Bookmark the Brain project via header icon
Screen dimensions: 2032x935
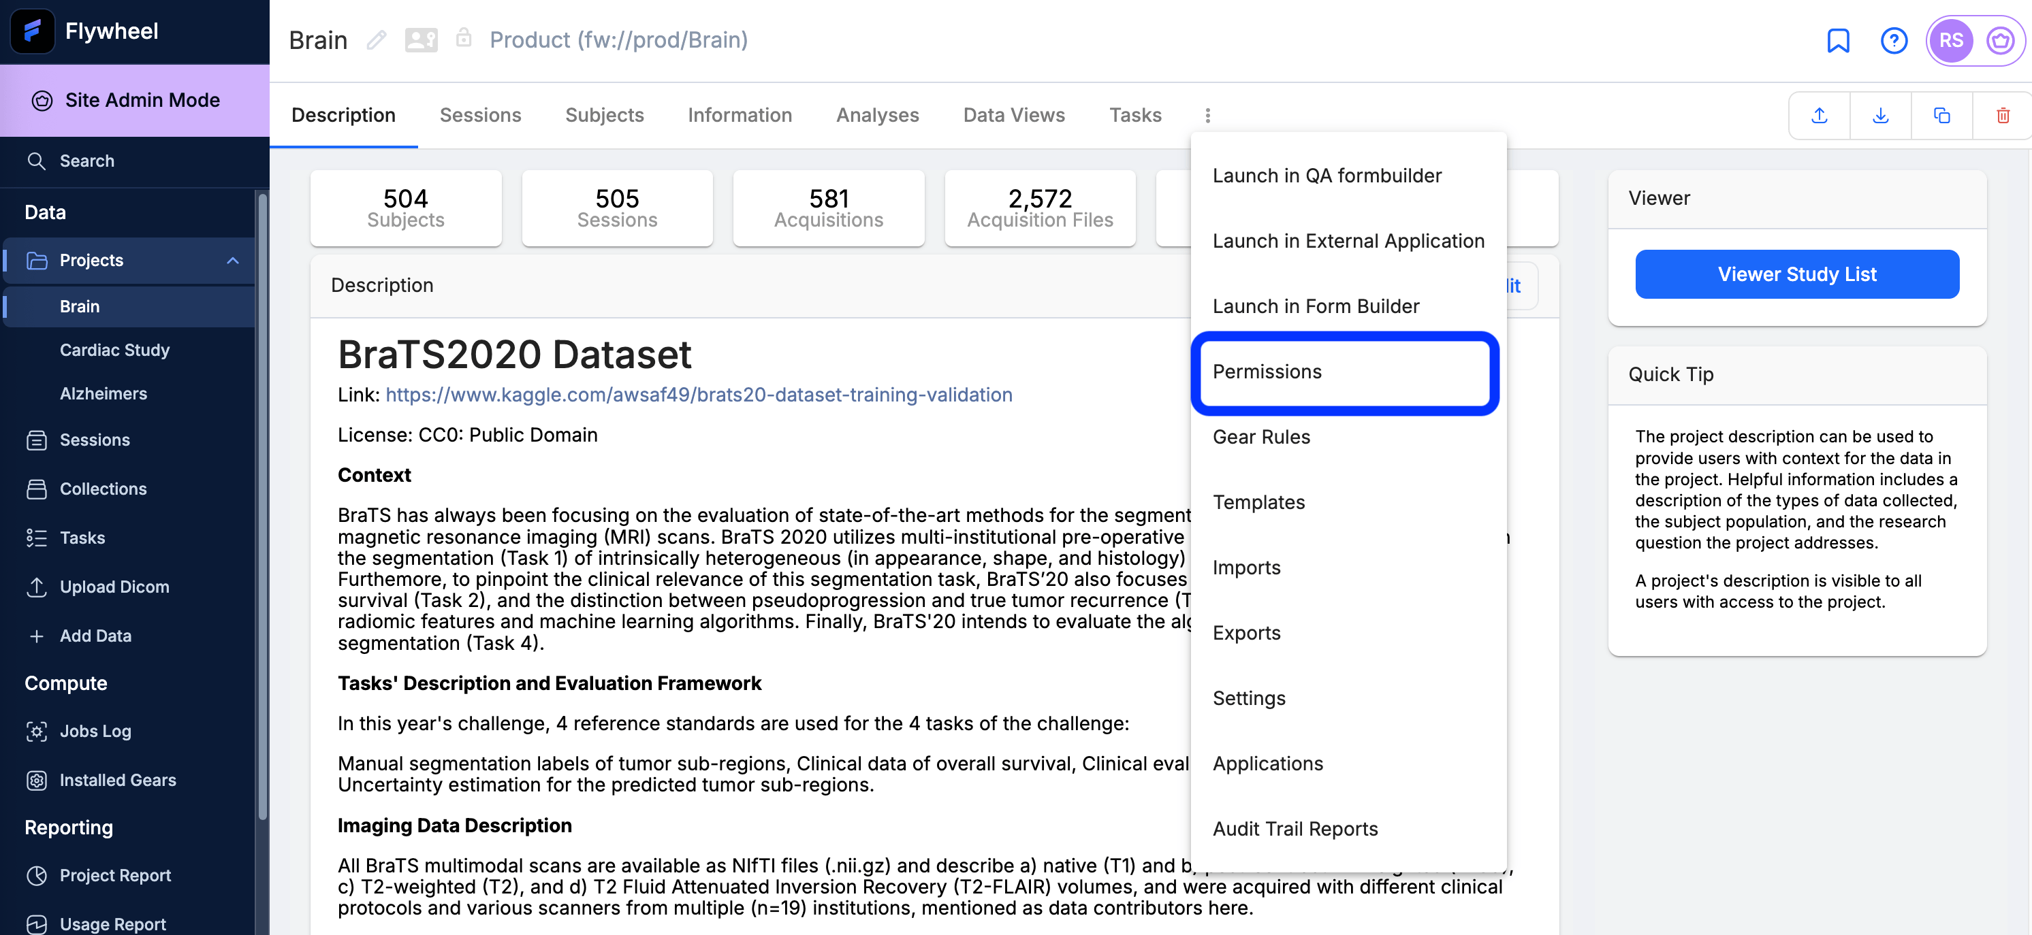[1839, 40]
